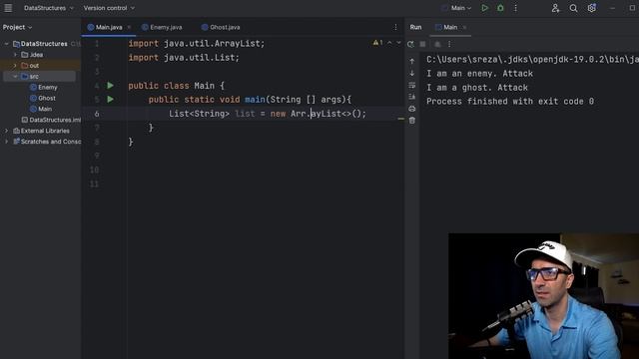Open the hamburger main menu
This screenshot has width=639, height=359.
coord(8,8)
